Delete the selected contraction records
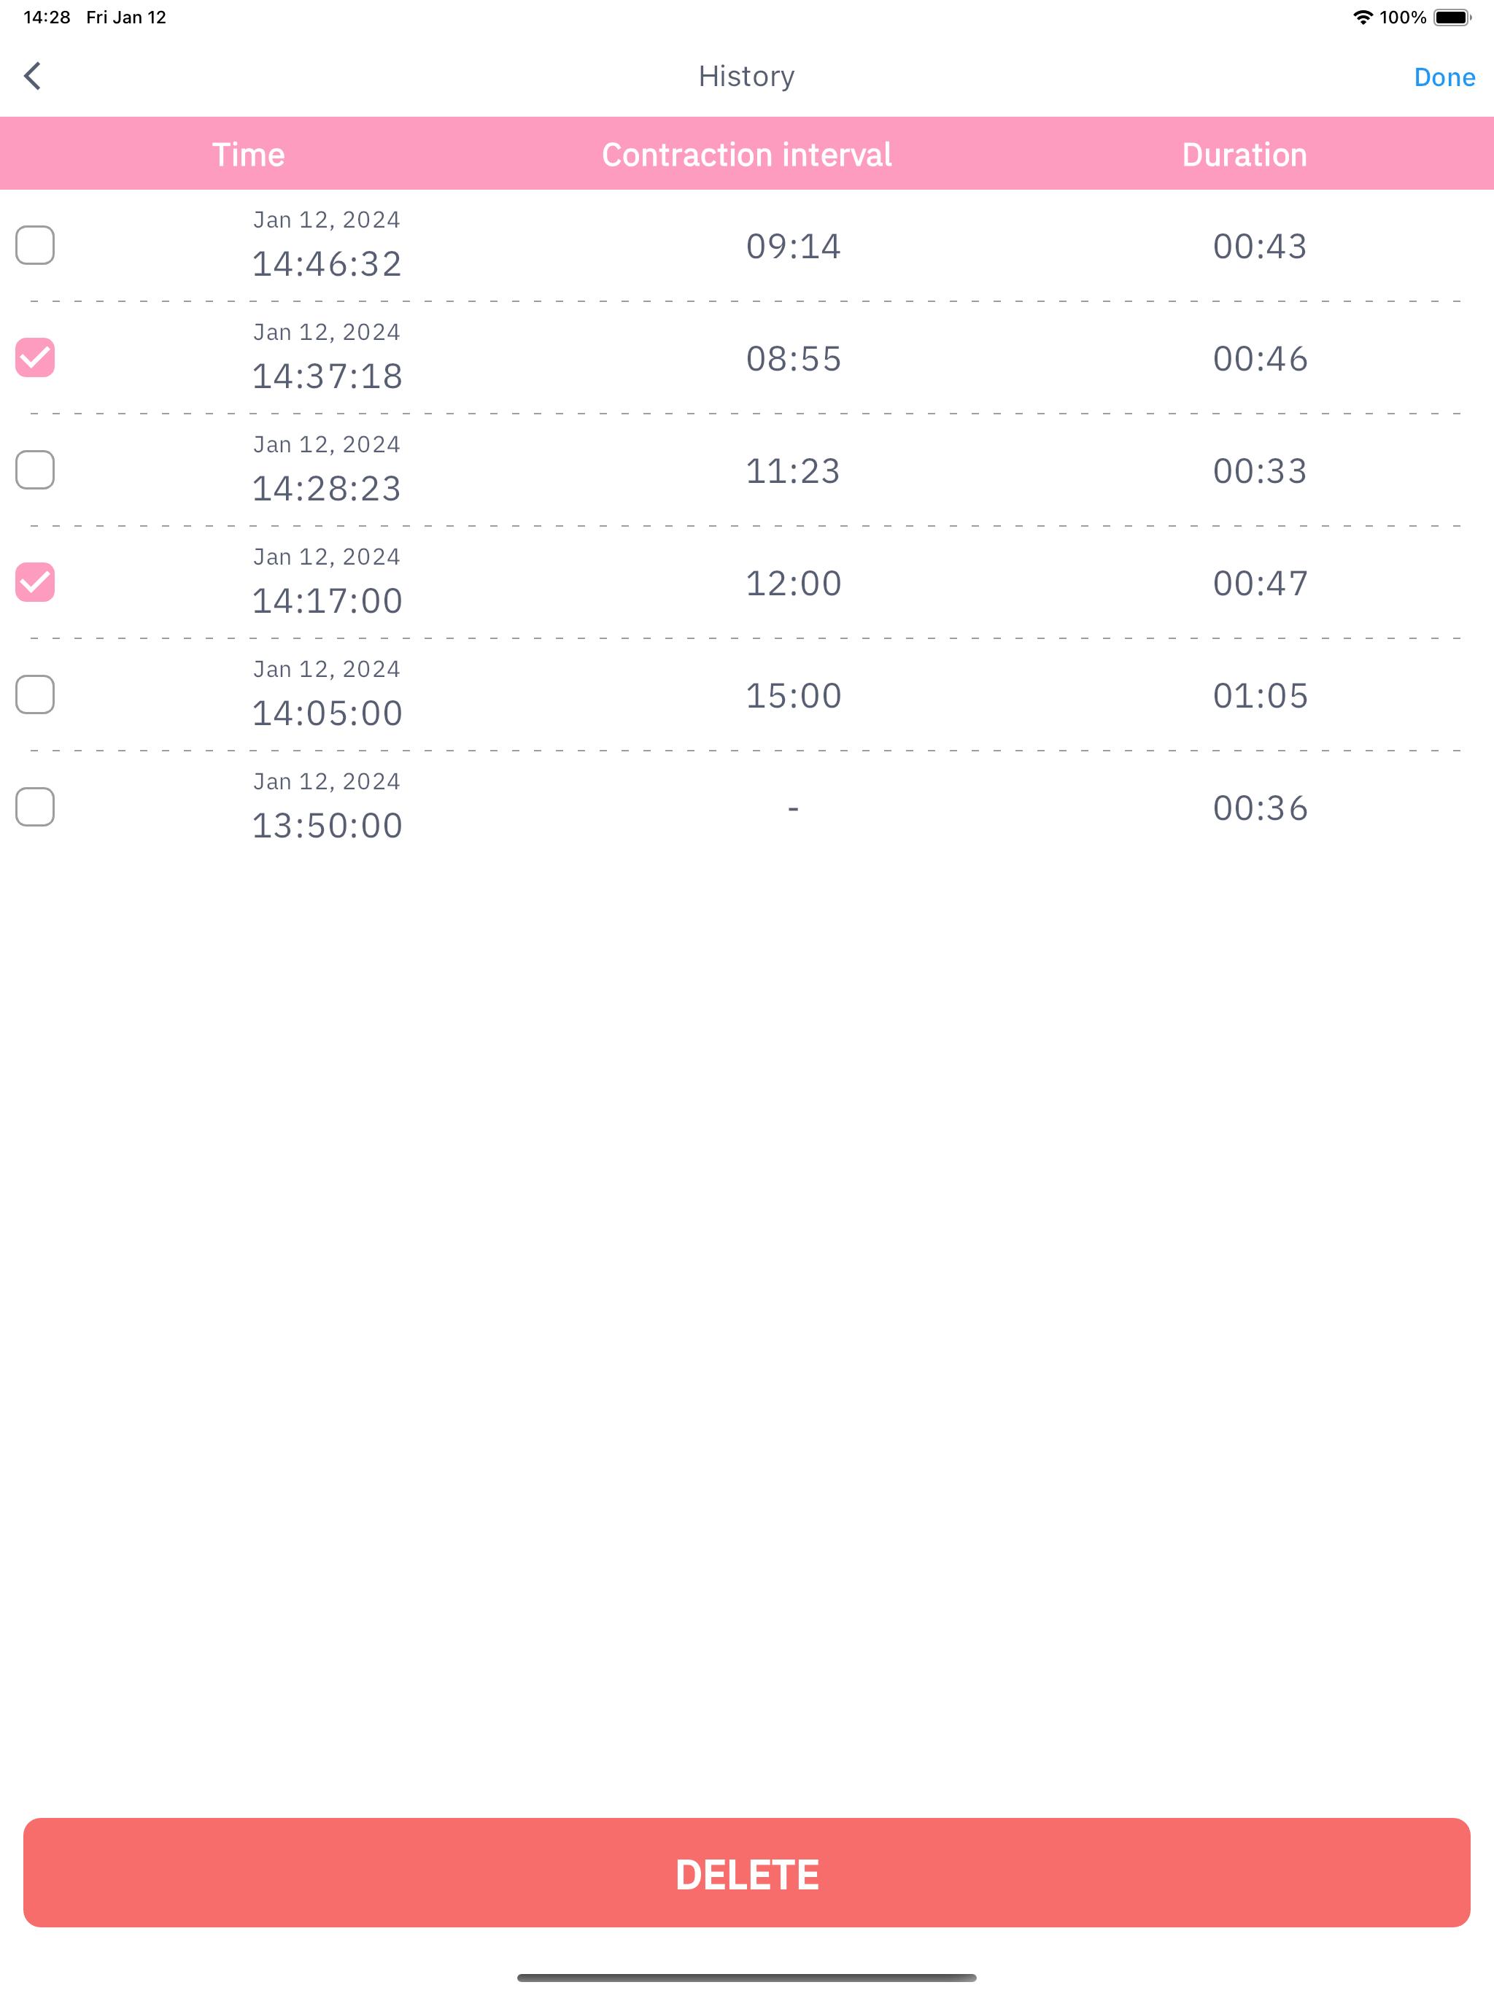Screen dimensions: 1494x1993 (747, 1872)
